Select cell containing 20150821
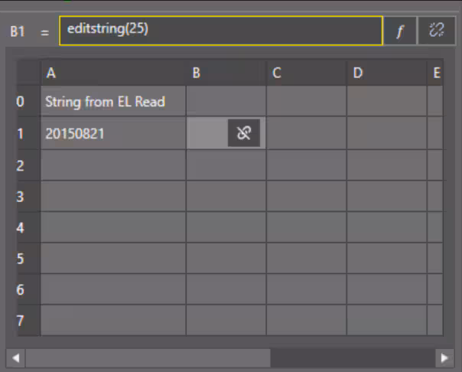 point(113,133)
